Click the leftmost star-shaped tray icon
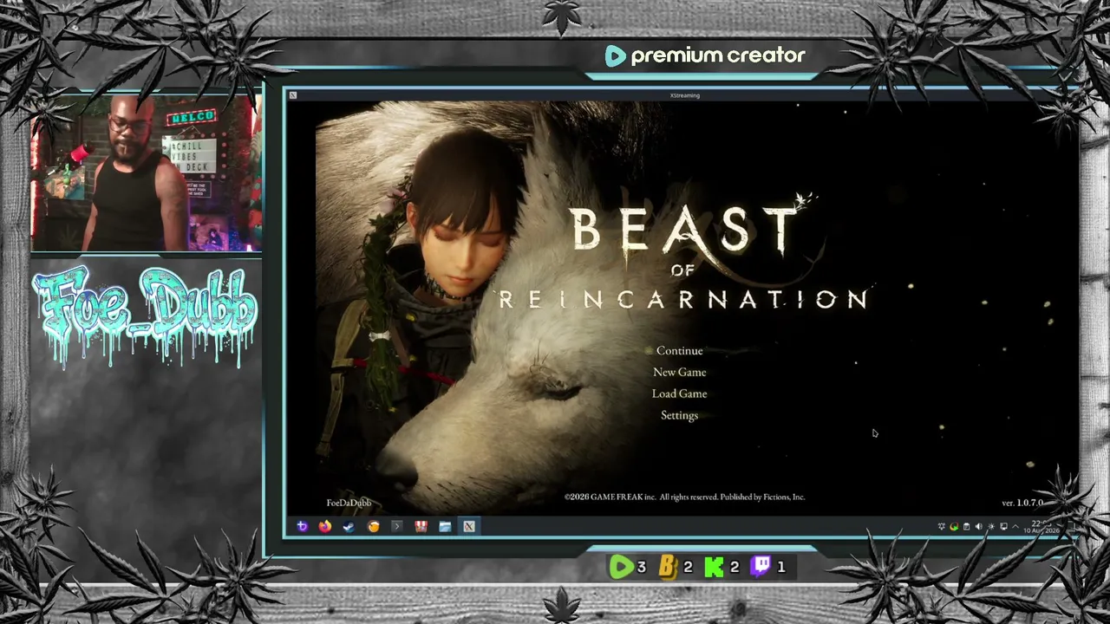This screenshot has height=624, width=1110. (942, 526)
